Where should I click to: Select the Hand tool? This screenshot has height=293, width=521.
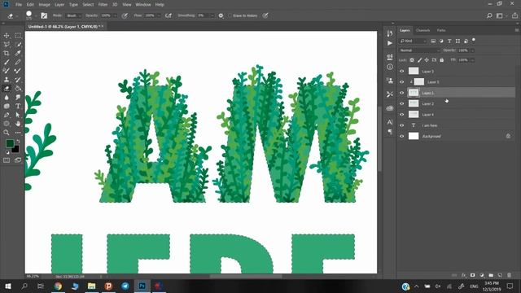18,124
